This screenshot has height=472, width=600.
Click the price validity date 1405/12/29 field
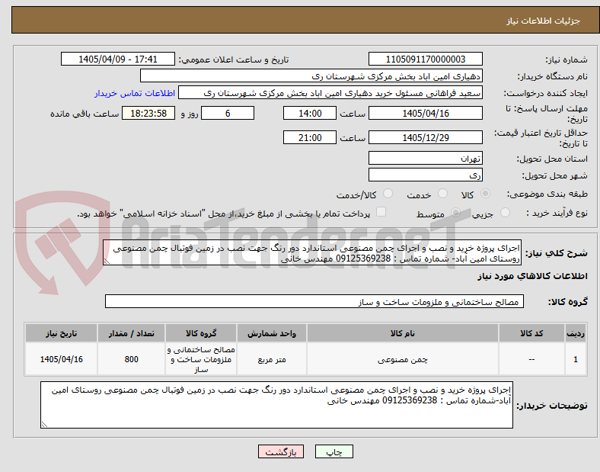[x=426, y=137]
